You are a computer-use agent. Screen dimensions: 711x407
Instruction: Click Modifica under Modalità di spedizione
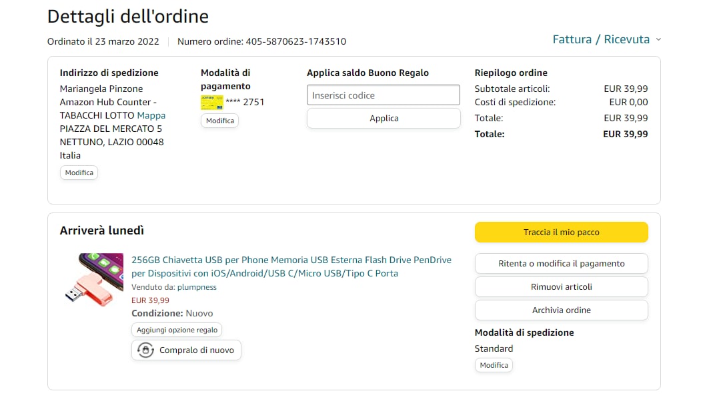(494, 365)
